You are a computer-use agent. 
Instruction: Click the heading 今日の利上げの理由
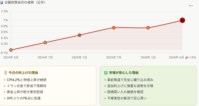tap(23, 73)
